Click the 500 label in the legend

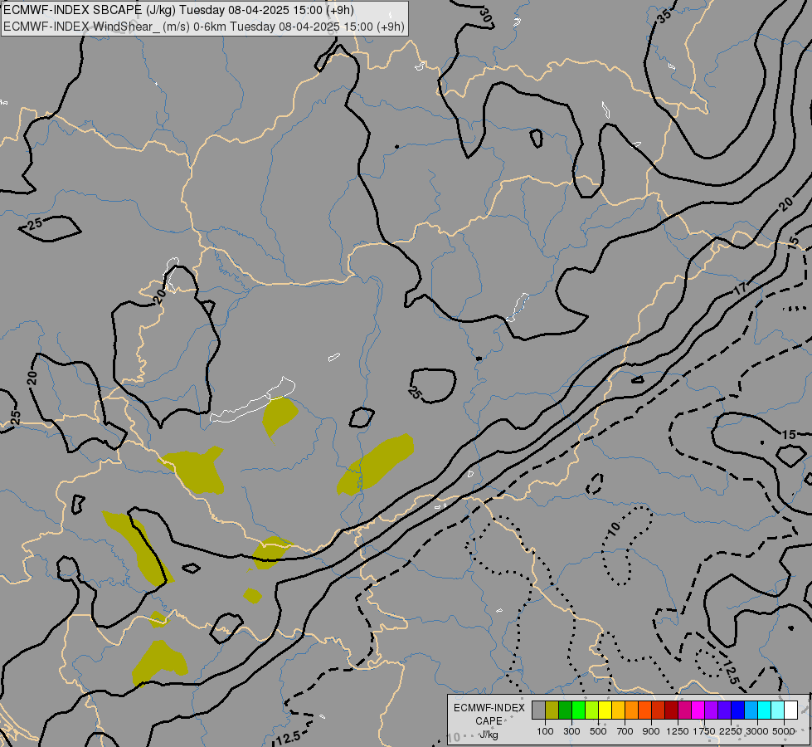[x=598, y=731]
